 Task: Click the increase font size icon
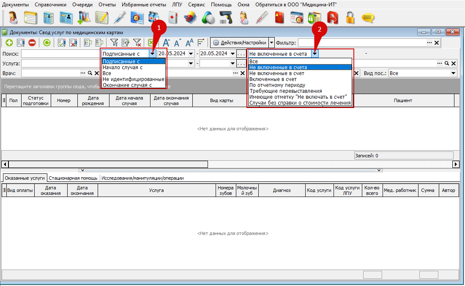166,43
